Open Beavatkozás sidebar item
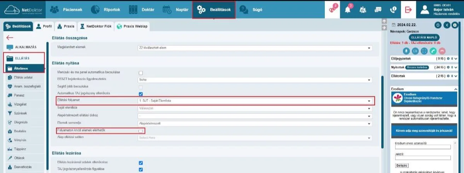 click(x=25, y=167)
